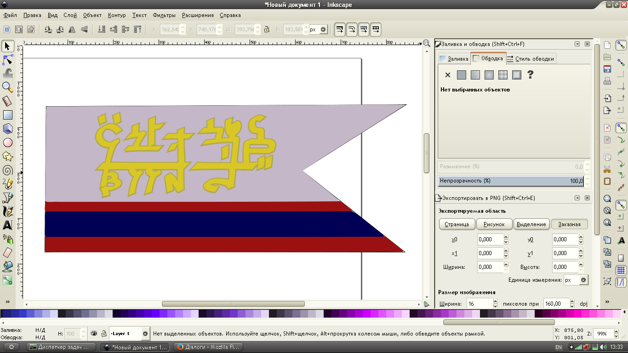Image resolution: width=628 pixels, height=353 pixels.
Task: Choose the Spiral tool
Action: 7,170
